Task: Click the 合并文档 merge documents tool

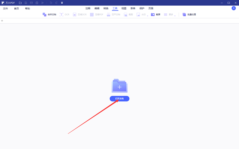Action: (49, 15)
